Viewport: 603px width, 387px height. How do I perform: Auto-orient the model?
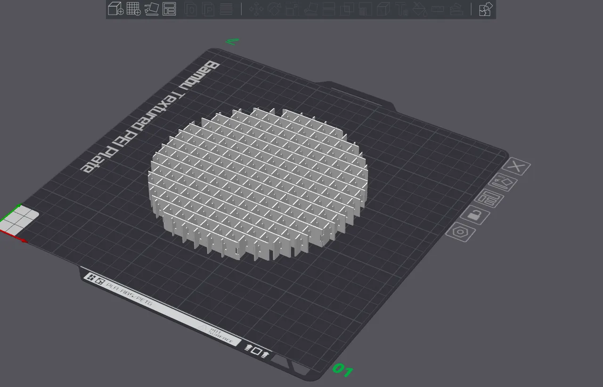(151, 9)
